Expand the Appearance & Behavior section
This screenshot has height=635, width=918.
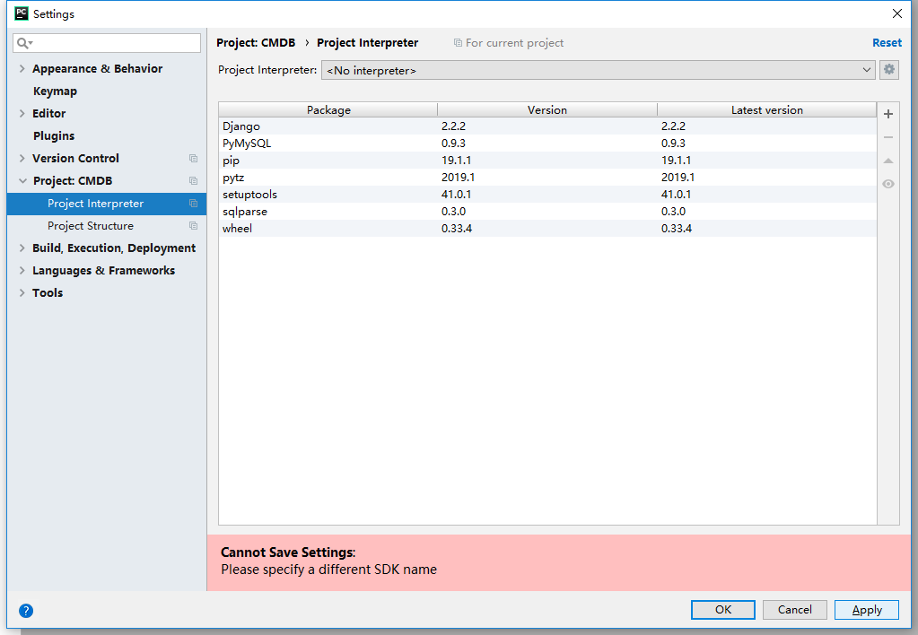[22, 68]
